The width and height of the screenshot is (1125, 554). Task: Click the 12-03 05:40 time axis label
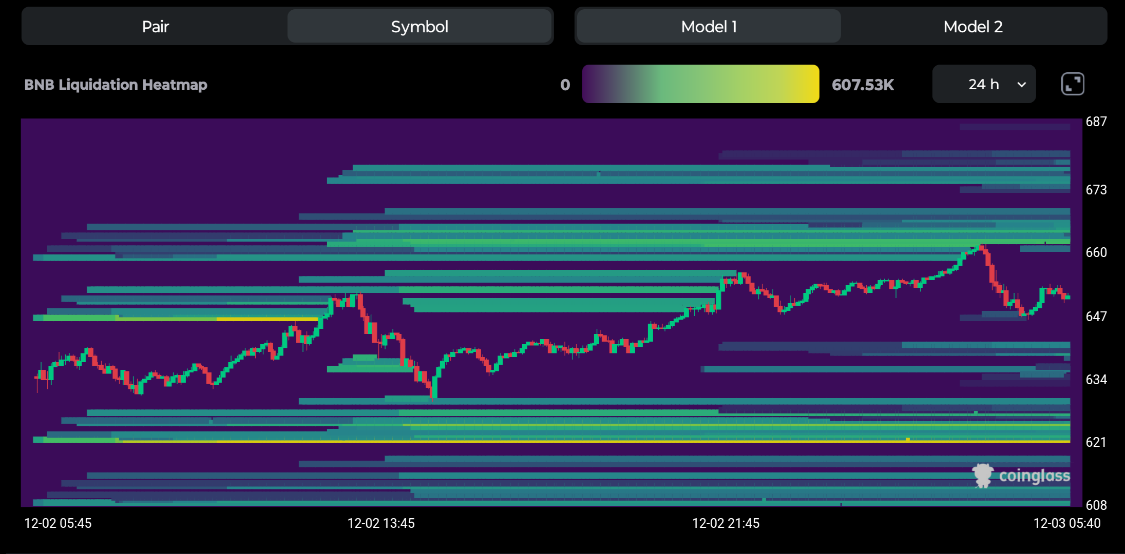(1066, 523)
